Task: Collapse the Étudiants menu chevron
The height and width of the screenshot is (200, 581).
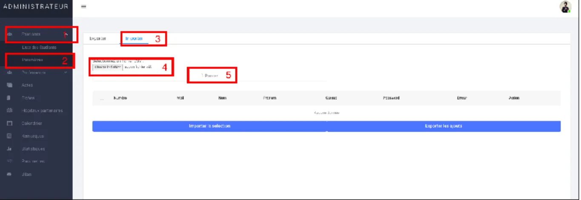Action: [65, 34]
